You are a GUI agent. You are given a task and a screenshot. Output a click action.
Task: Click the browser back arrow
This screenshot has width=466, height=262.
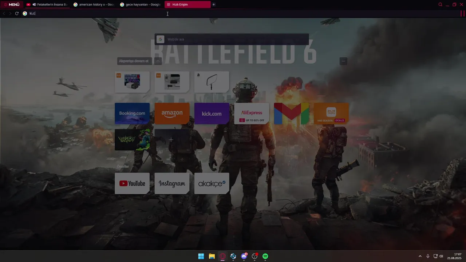[x=4, y=13]
